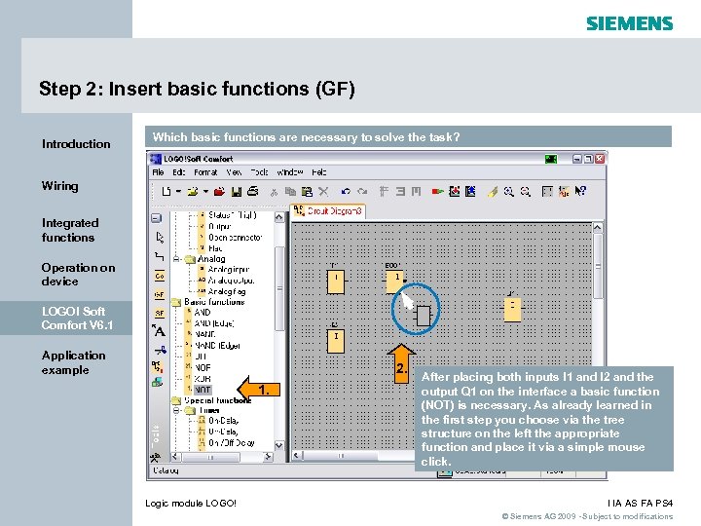Select the Selection arrow tool in sidebar
Viewport: 701px width, 526px height.
point(160,237)
